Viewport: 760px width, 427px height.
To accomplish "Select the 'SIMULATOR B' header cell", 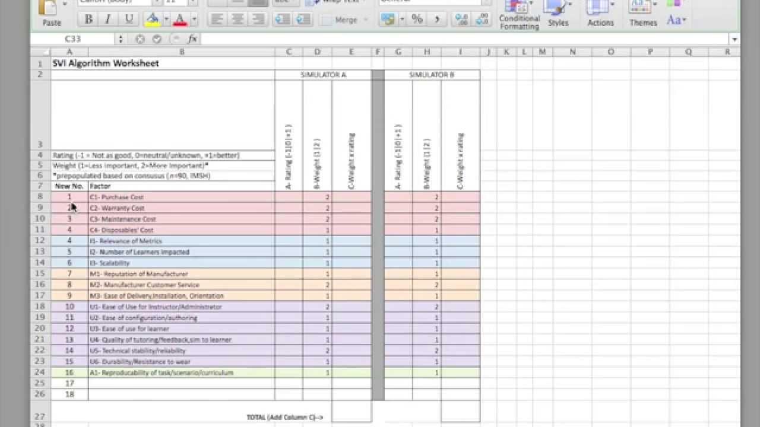I will (x=432, y=75).
